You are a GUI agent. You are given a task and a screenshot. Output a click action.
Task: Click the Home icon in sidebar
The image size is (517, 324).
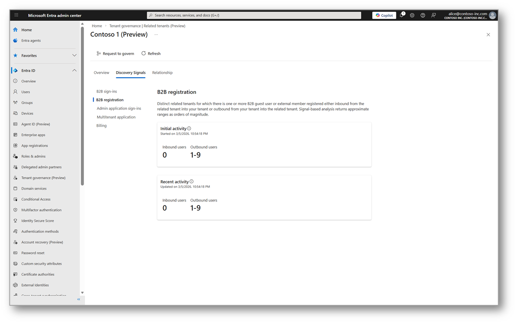[15, 30]
